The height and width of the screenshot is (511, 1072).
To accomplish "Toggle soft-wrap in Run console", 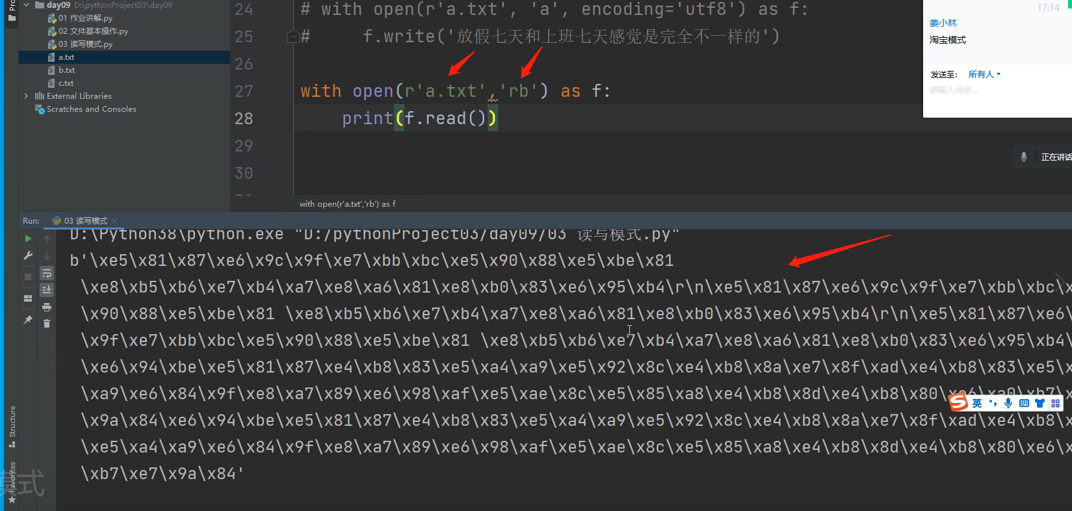I will point(47,273).
